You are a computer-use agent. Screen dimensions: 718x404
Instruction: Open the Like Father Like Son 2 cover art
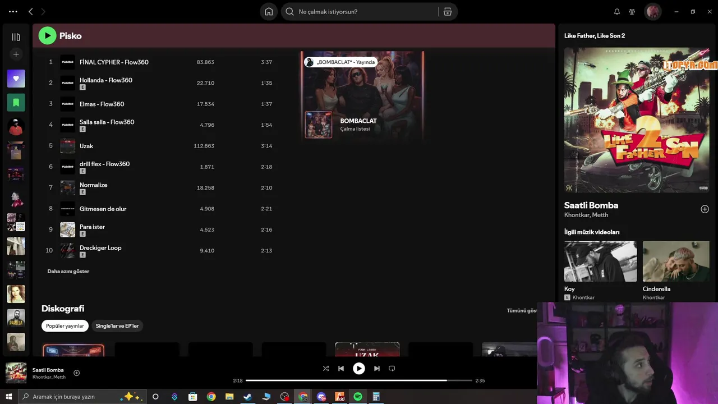click(637, 120)
